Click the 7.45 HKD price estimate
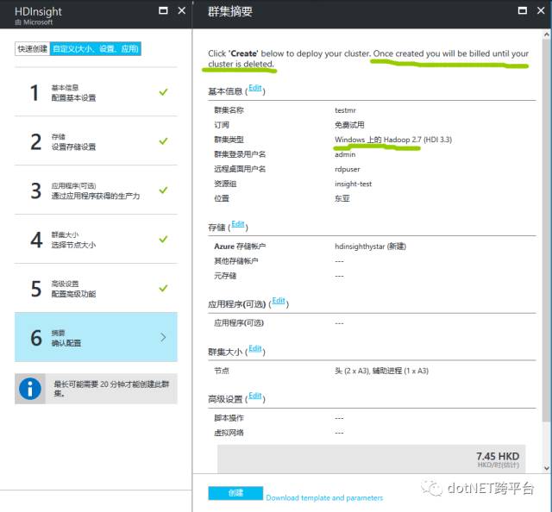 pos(498,456)
